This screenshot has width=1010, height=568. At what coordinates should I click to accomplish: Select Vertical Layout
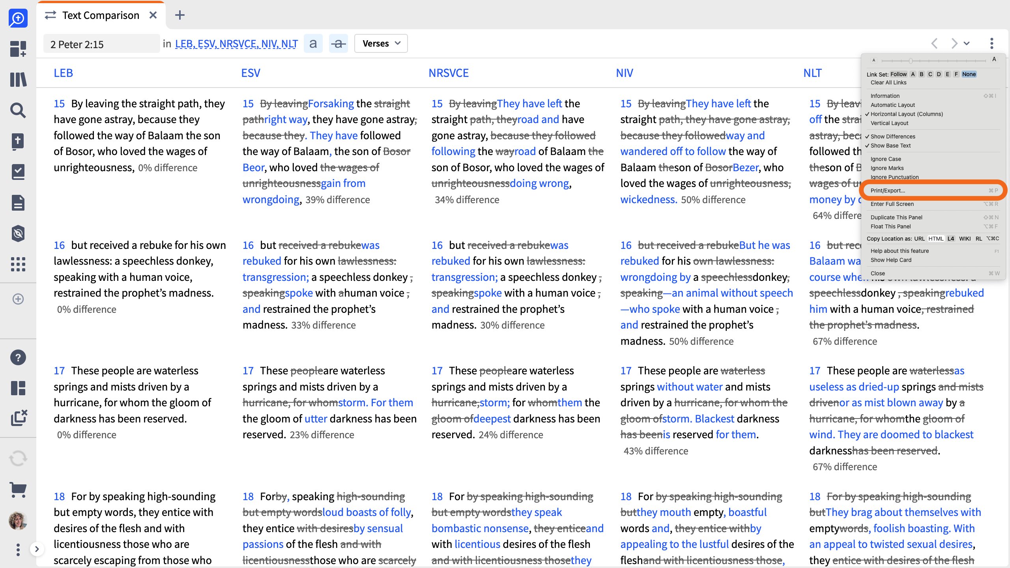tap(933, 123)
